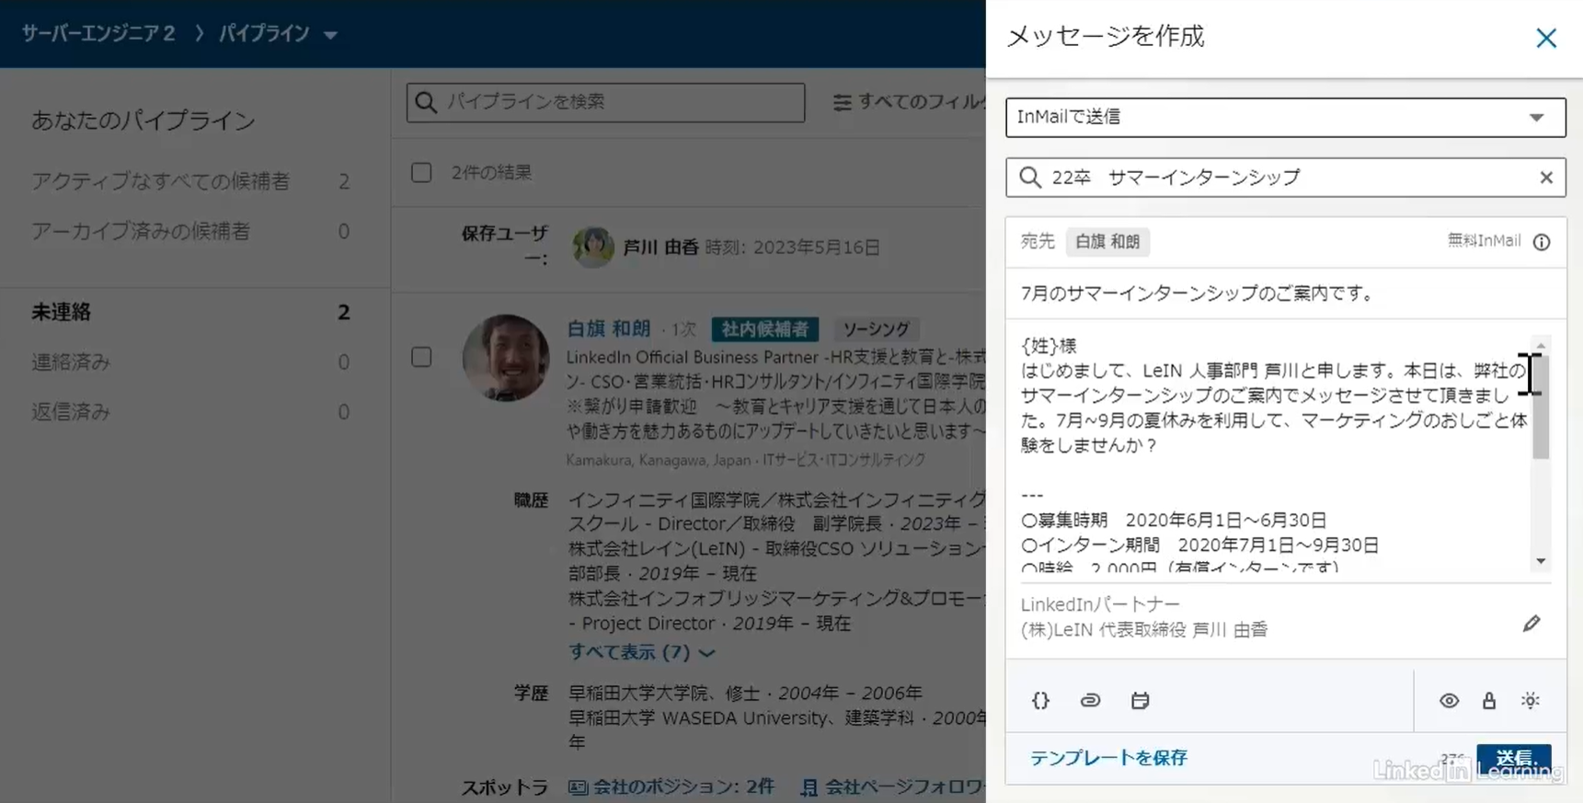Click 白旗 和朗 profile photo

pos(505,358)
